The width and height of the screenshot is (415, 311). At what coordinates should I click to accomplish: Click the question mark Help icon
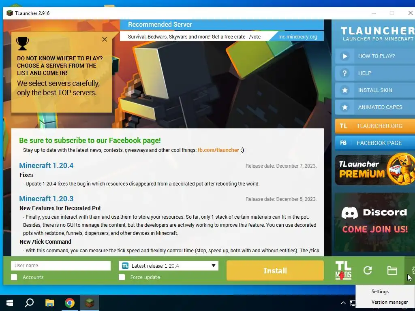coord(344,73)
